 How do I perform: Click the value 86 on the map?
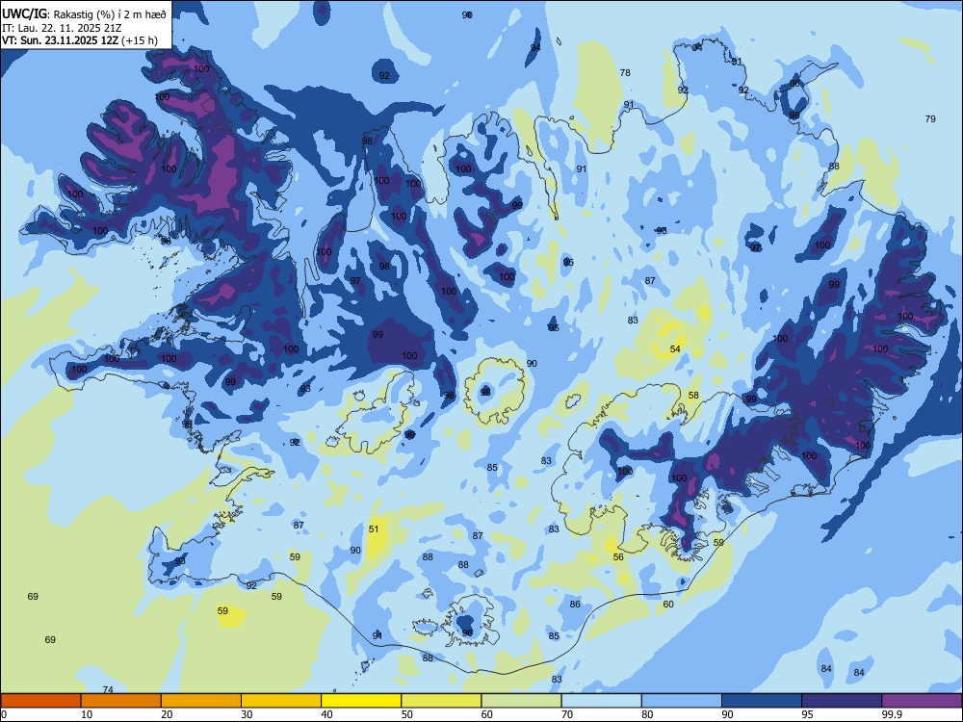(575, 605)
